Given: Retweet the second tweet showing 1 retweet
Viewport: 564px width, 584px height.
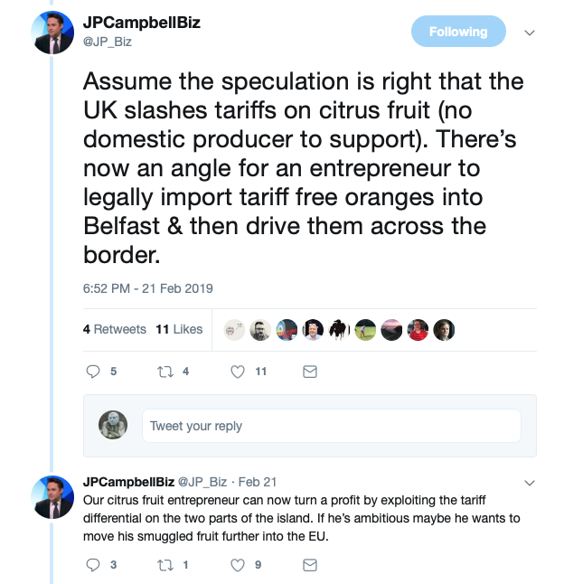Looking at the screenshot, I should pyautogui.click(x=165, y=565).
